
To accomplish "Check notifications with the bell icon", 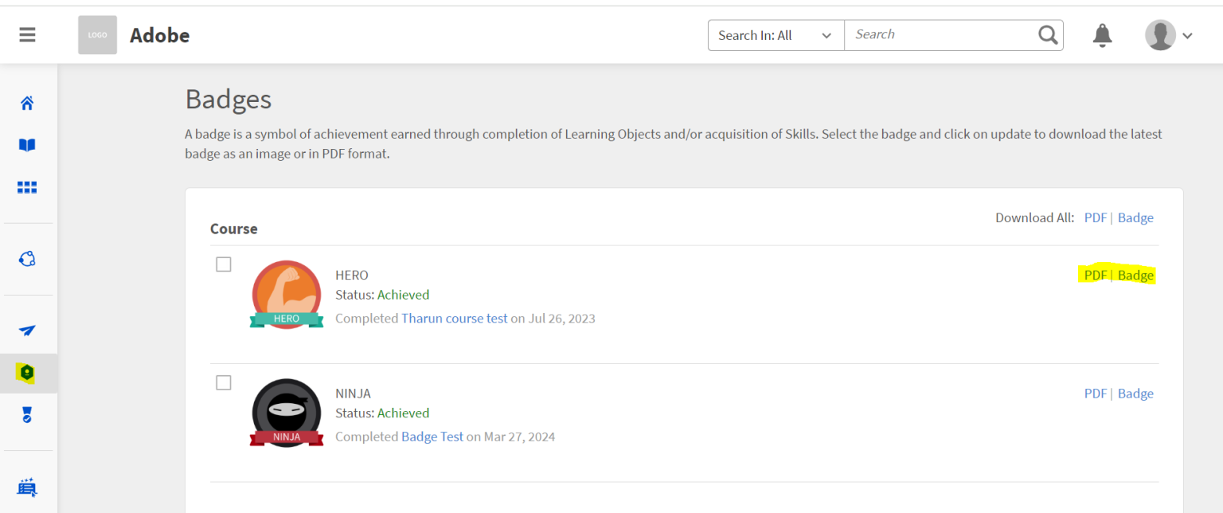I will click(1102, 34).
